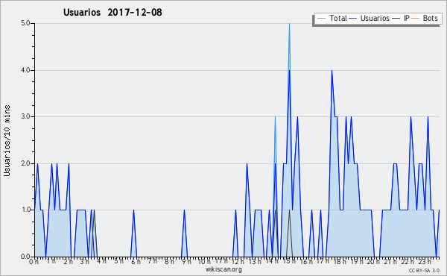
Task: Click the wikiscan.org label below the chart
Action: (x=223, y=269)
